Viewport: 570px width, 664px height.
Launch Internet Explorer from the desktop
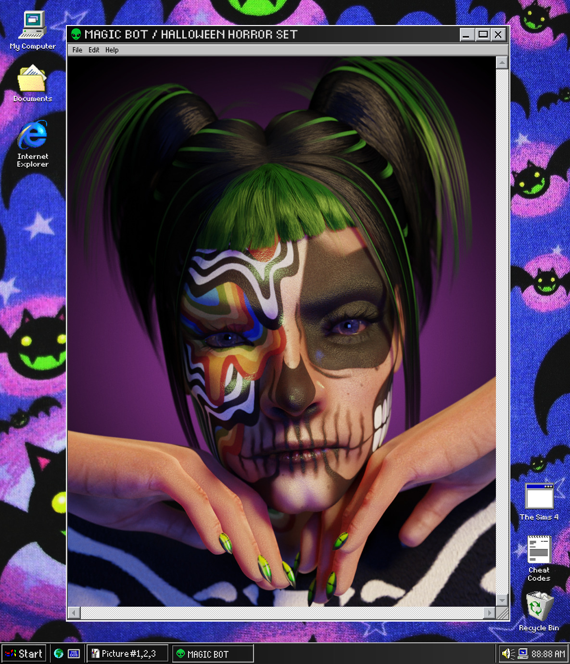click(x=32, y=143)
